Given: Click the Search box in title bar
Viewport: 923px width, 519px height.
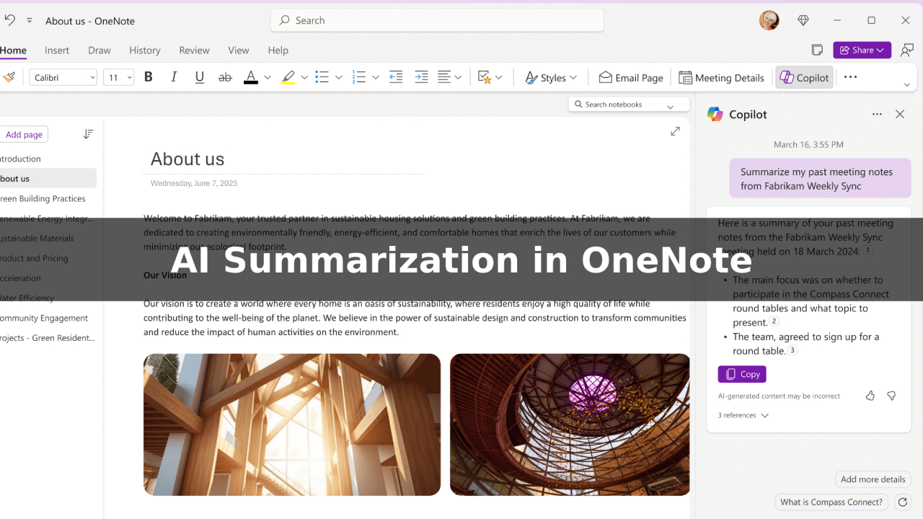Looking at the screenshot, I should (x=437, y=20).
